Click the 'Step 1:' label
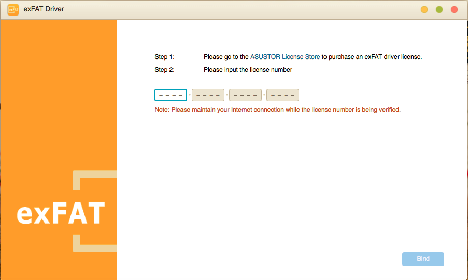468x280 pixels. 164,57
